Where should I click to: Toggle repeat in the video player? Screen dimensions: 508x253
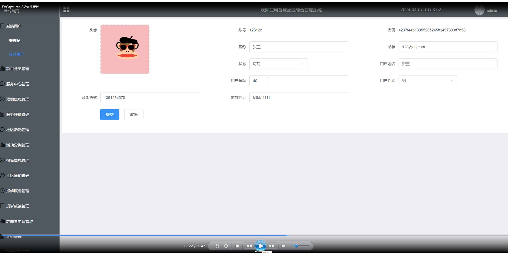tap(226, 246)
